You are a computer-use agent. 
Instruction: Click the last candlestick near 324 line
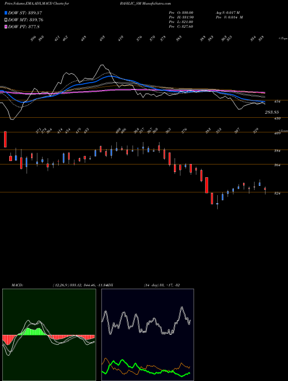265,190
